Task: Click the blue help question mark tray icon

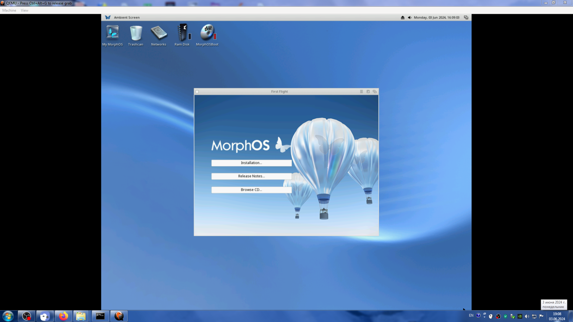Action: (478, 316)
